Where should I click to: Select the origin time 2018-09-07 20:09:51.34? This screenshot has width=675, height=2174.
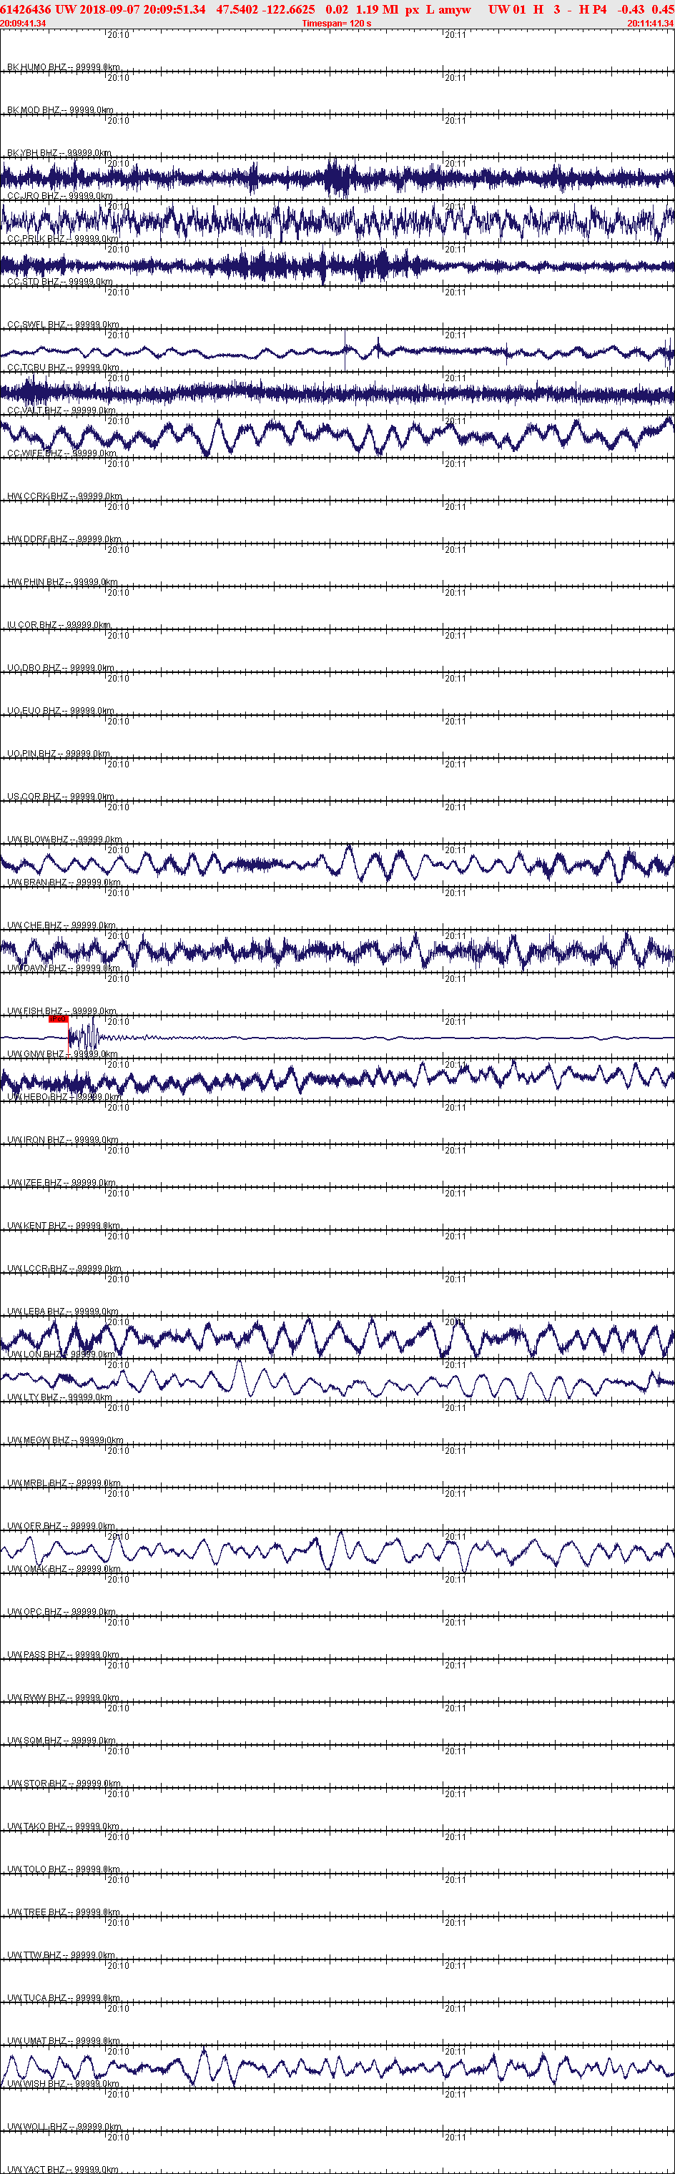point(142,9)
